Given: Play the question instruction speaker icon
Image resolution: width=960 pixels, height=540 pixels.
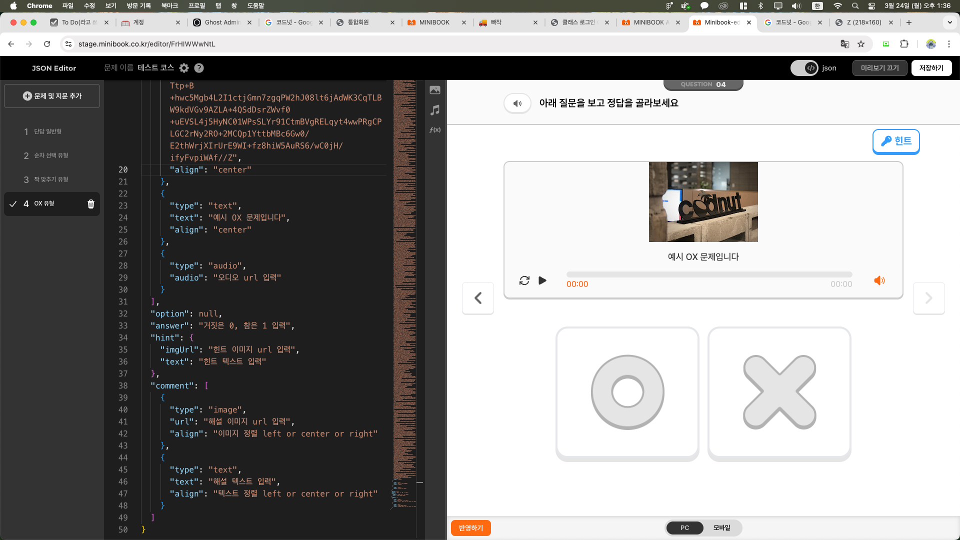Looking at the screenshot, I should 517,103.
